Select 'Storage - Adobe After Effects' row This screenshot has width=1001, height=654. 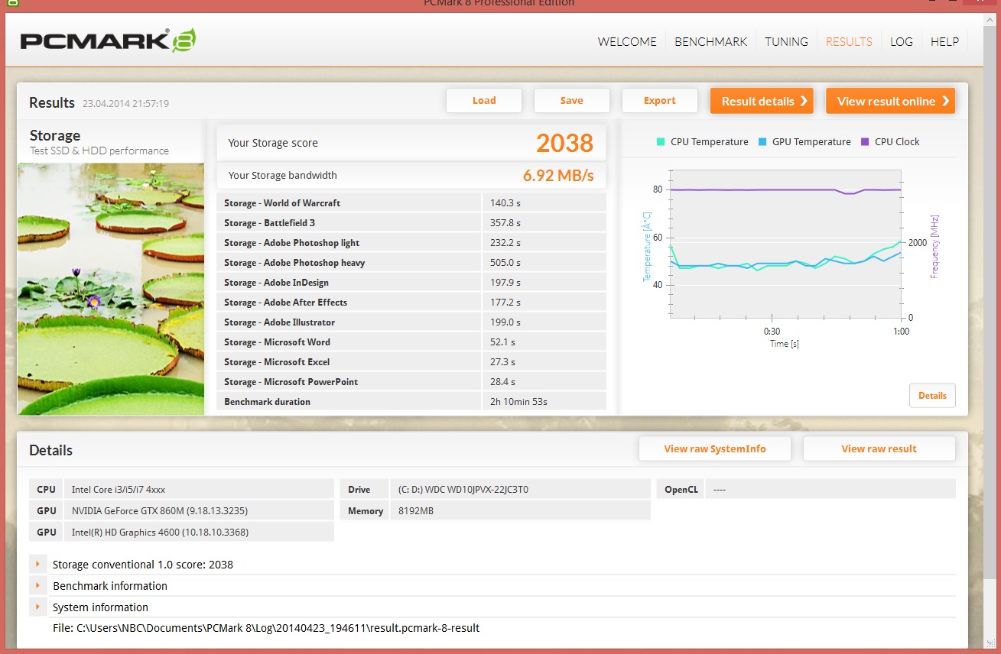tap(411, 303)
